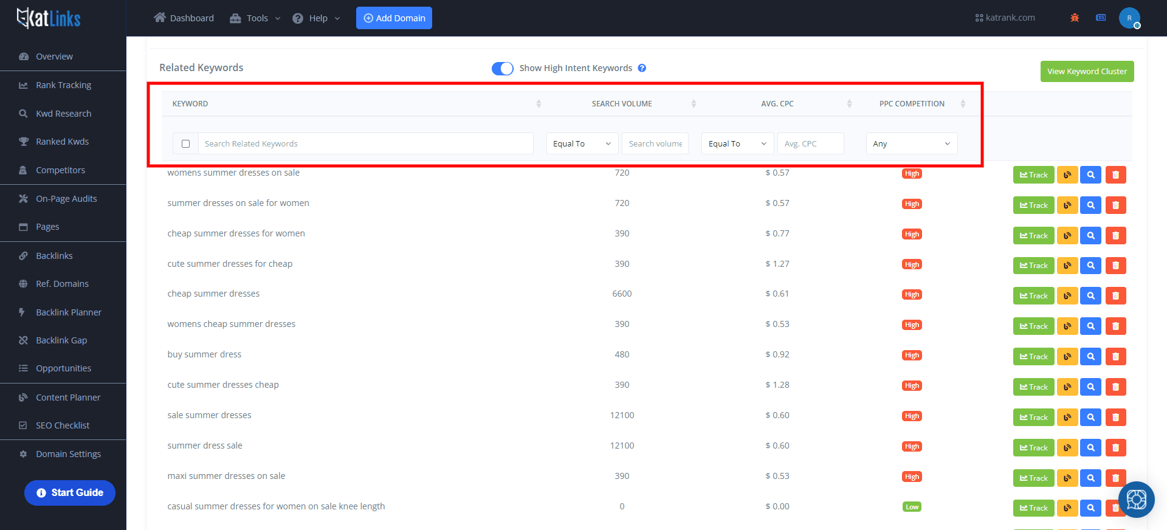
Task: Open Ref. Domains in sidebar
Action: (63, 284)
